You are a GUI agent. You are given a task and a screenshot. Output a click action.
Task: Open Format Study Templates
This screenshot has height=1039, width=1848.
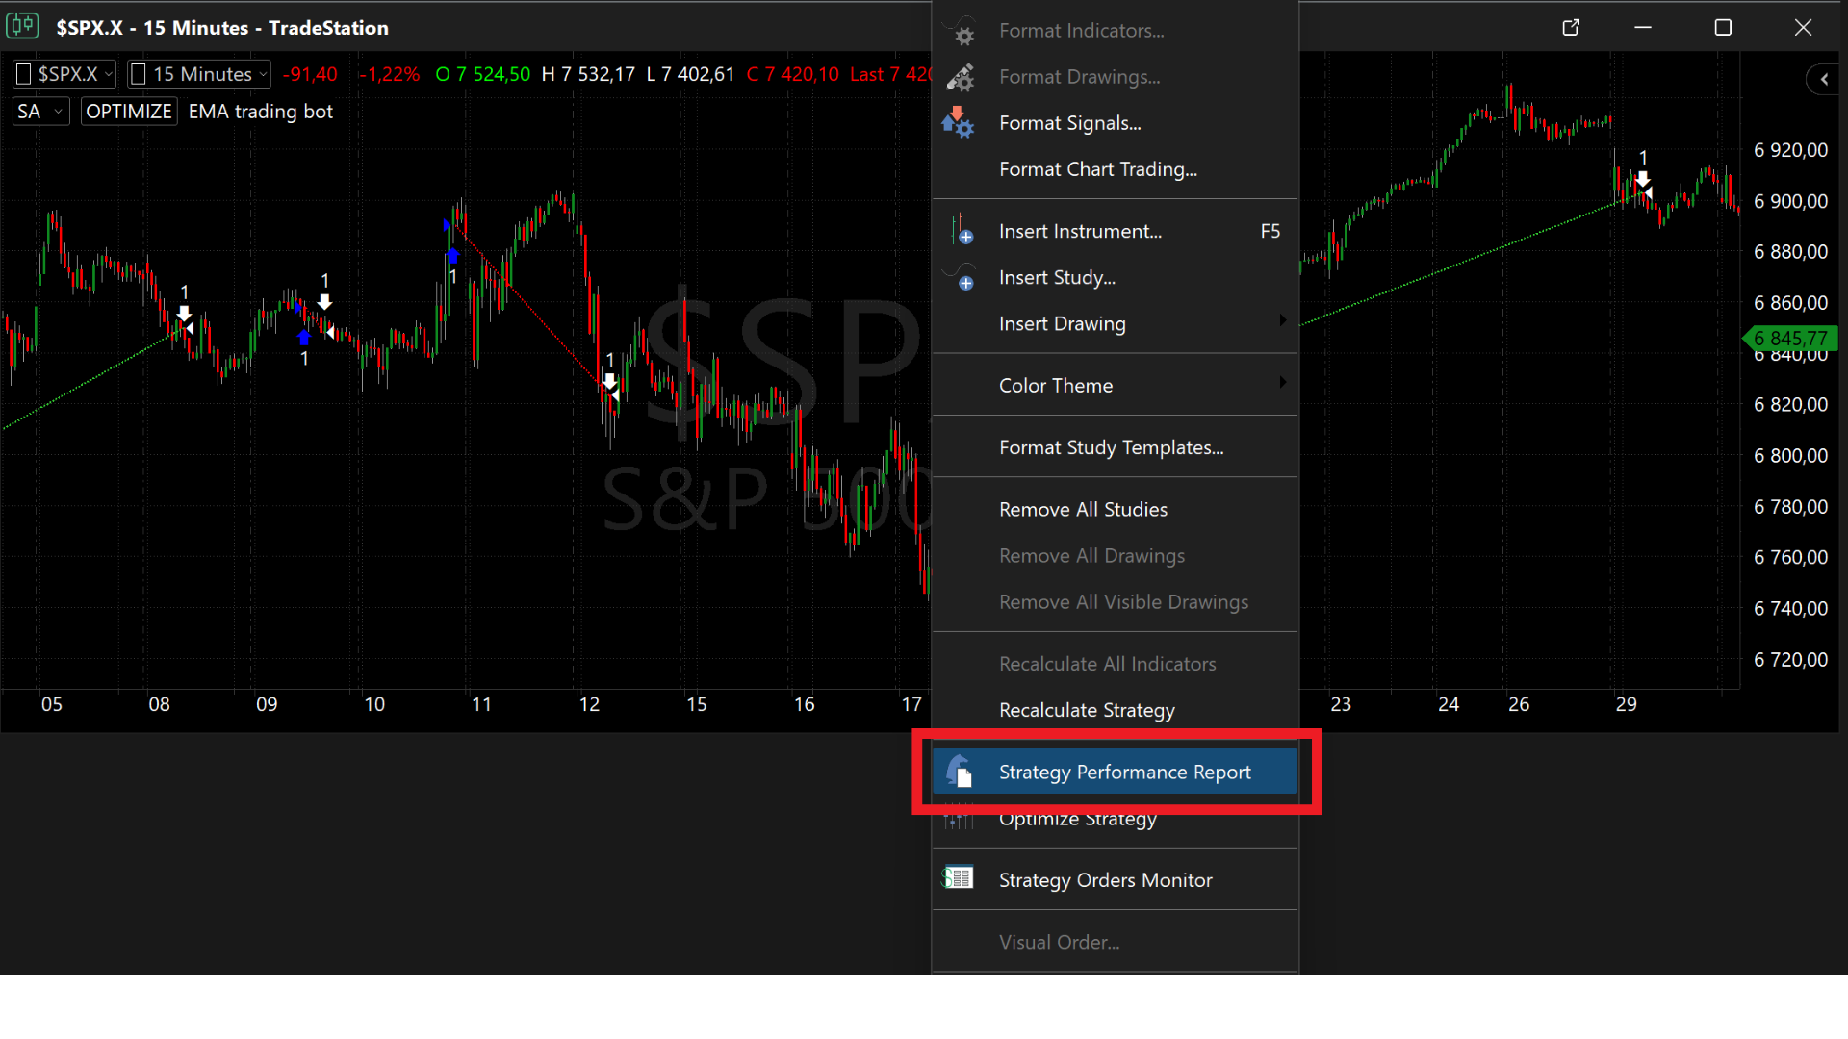1116,447
